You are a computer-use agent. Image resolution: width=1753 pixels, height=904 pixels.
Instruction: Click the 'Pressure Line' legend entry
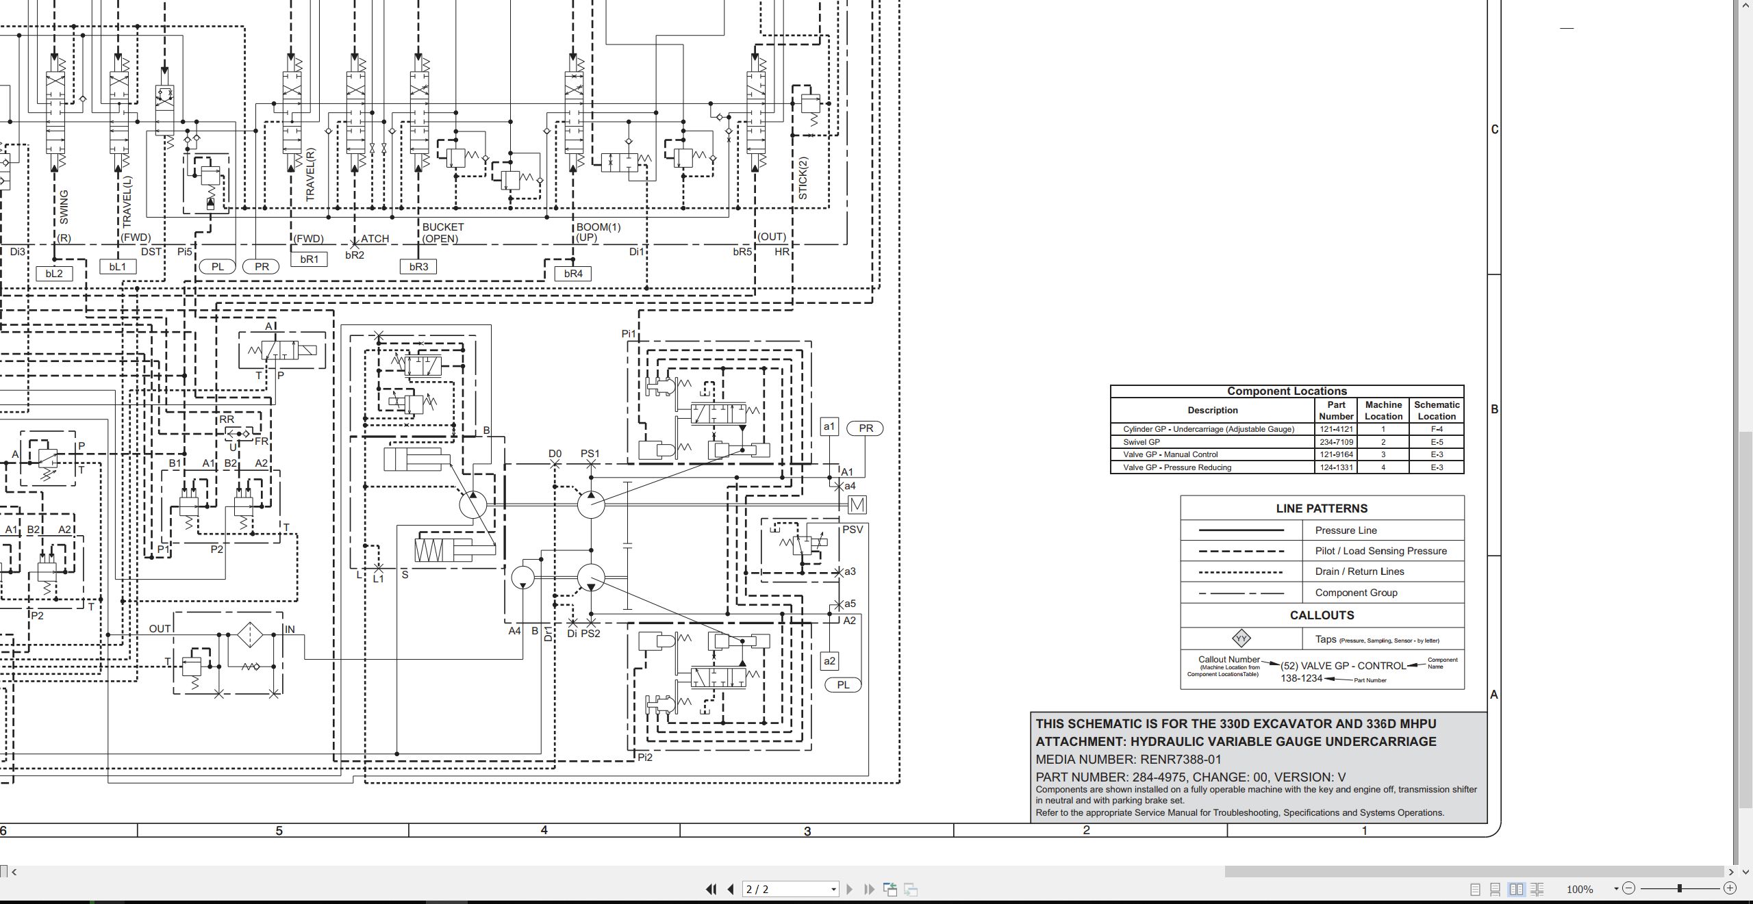[x=1346, y=530]
